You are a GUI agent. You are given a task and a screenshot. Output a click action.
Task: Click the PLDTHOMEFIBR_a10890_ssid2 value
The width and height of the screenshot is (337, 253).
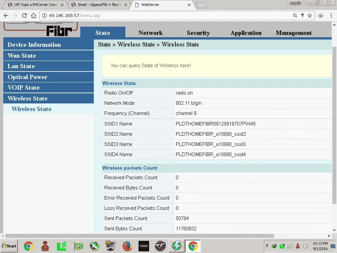[211, 134]
